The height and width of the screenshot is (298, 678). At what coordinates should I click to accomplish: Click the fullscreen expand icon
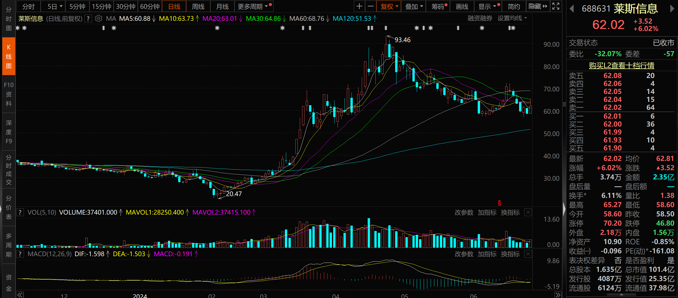[556, 6]
